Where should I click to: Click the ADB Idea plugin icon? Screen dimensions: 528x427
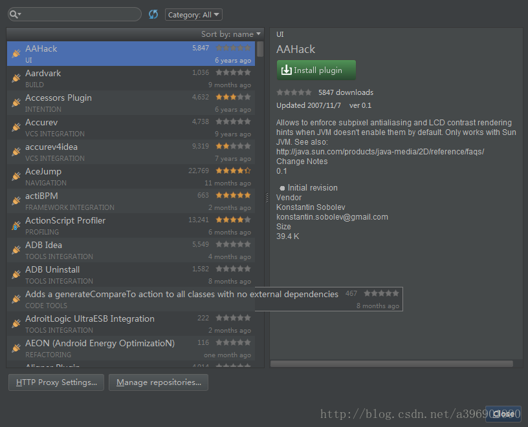click(x=16, y=250)
